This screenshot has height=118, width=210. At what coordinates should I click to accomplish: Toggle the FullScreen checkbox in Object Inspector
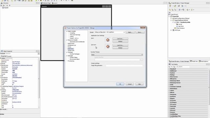pyautogui.click(x=13, y=81)
